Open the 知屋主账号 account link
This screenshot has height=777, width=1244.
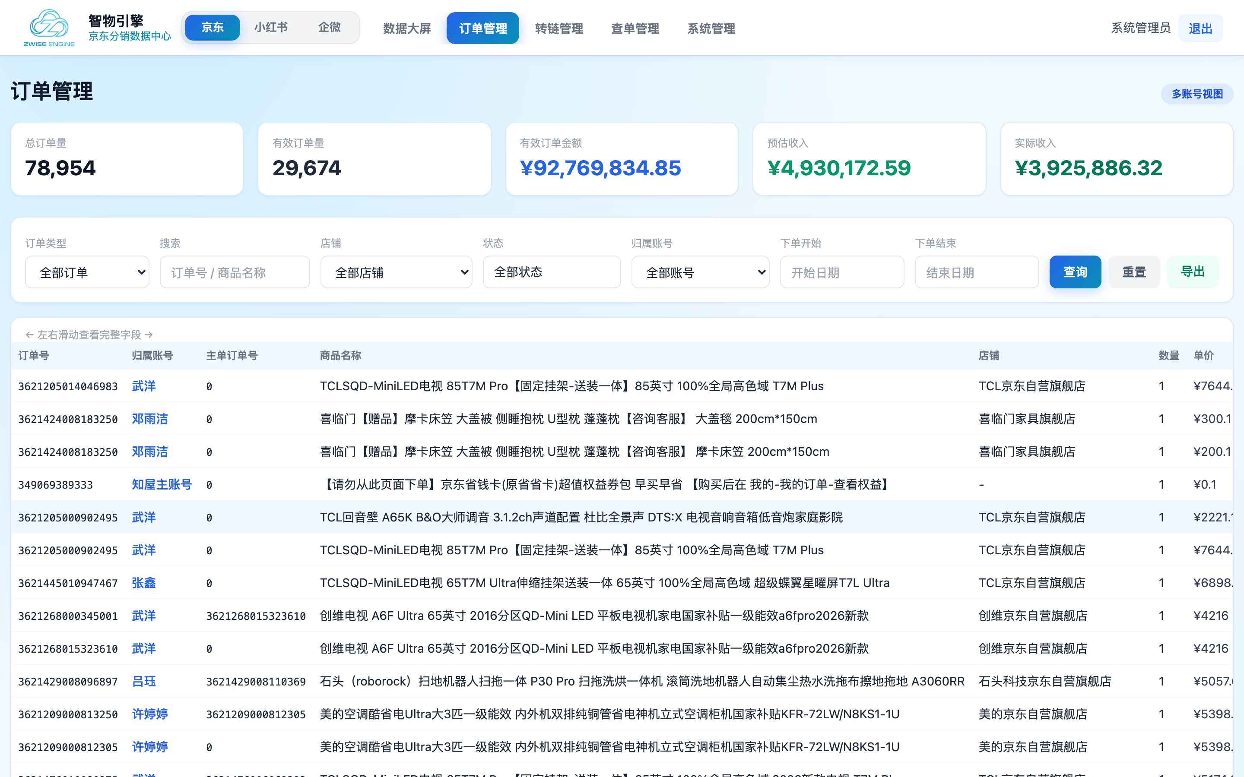click(x=162, y=485)
